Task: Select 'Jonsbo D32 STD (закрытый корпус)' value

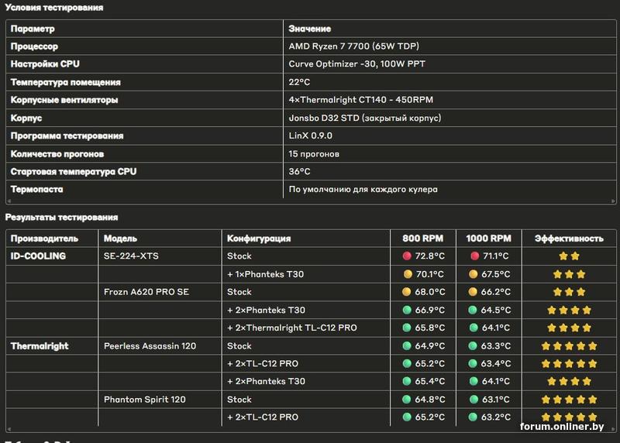Action: pos(364,118)
